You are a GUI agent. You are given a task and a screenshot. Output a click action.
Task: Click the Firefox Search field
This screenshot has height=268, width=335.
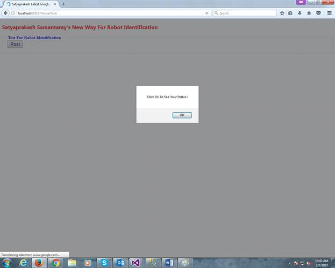(x=245, y=13)
